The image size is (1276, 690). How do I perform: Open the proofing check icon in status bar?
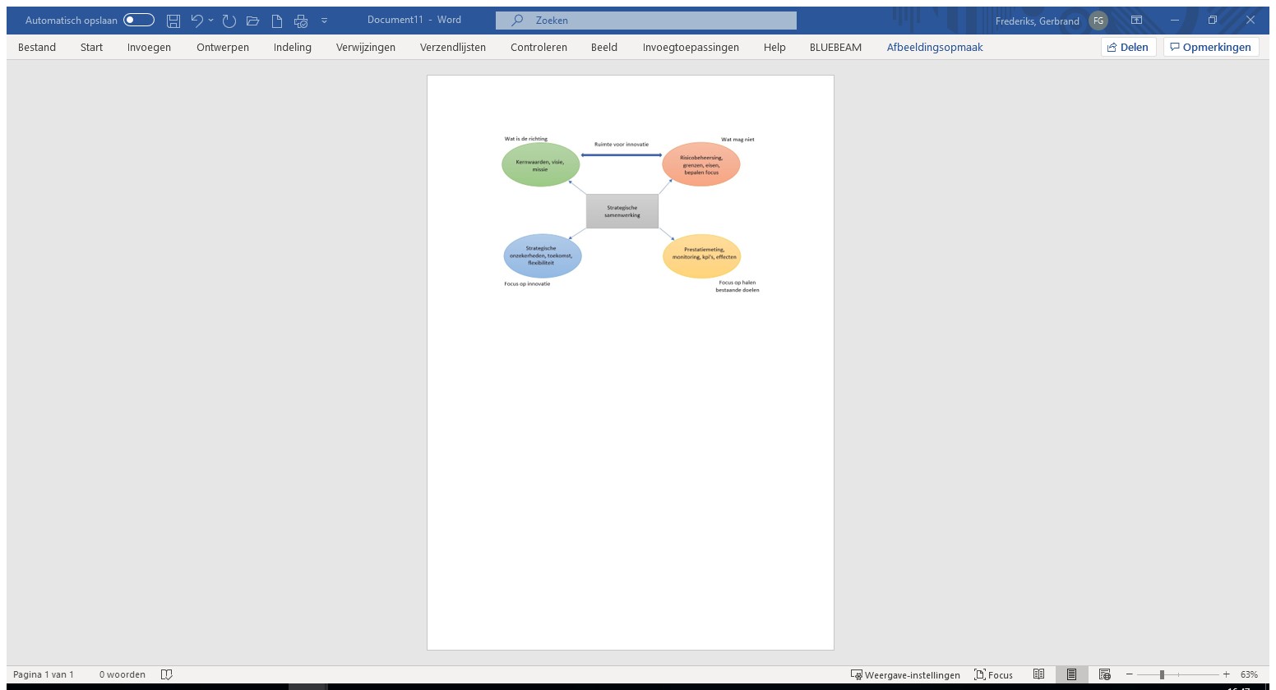167,674
